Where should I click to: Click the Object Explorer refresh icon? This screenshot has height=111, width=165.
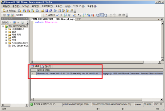[x=22, y=22]
